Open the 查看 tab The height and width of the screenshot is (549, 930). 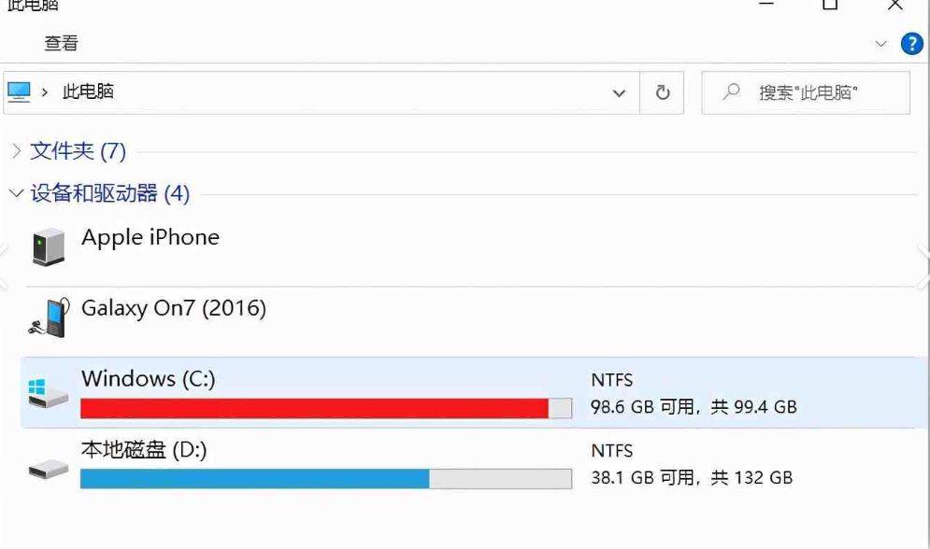click(62, 43)
